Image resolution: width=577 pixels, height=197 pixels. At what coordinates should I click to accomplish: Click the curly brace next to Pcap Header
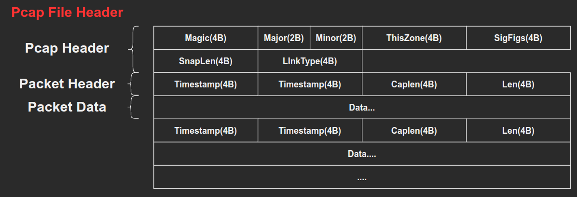[x=134, y=49]
